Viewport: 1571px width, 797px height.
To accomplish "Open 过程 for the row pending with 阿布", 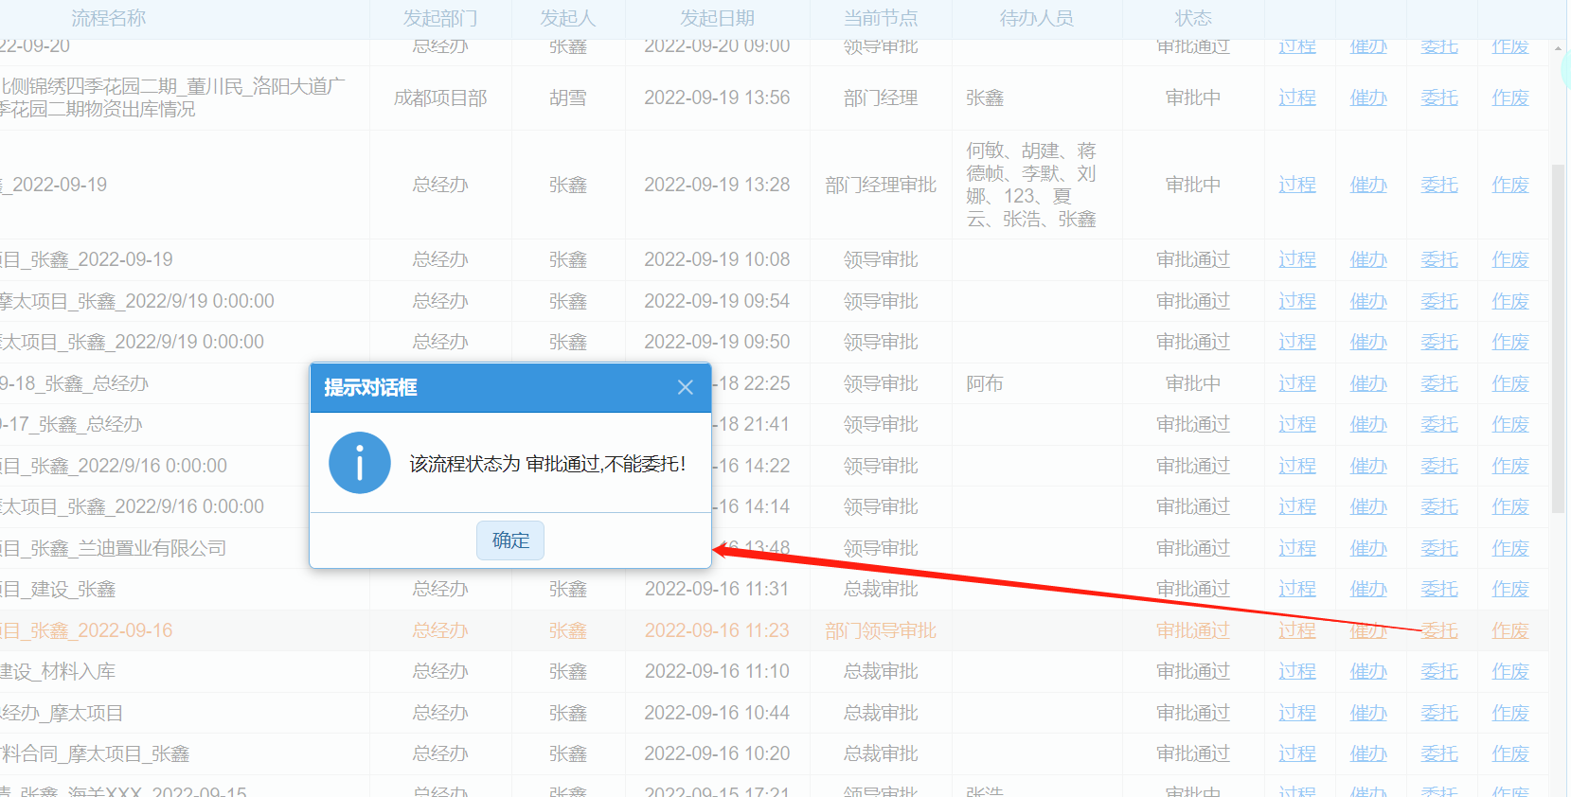I will point(1296,383).
